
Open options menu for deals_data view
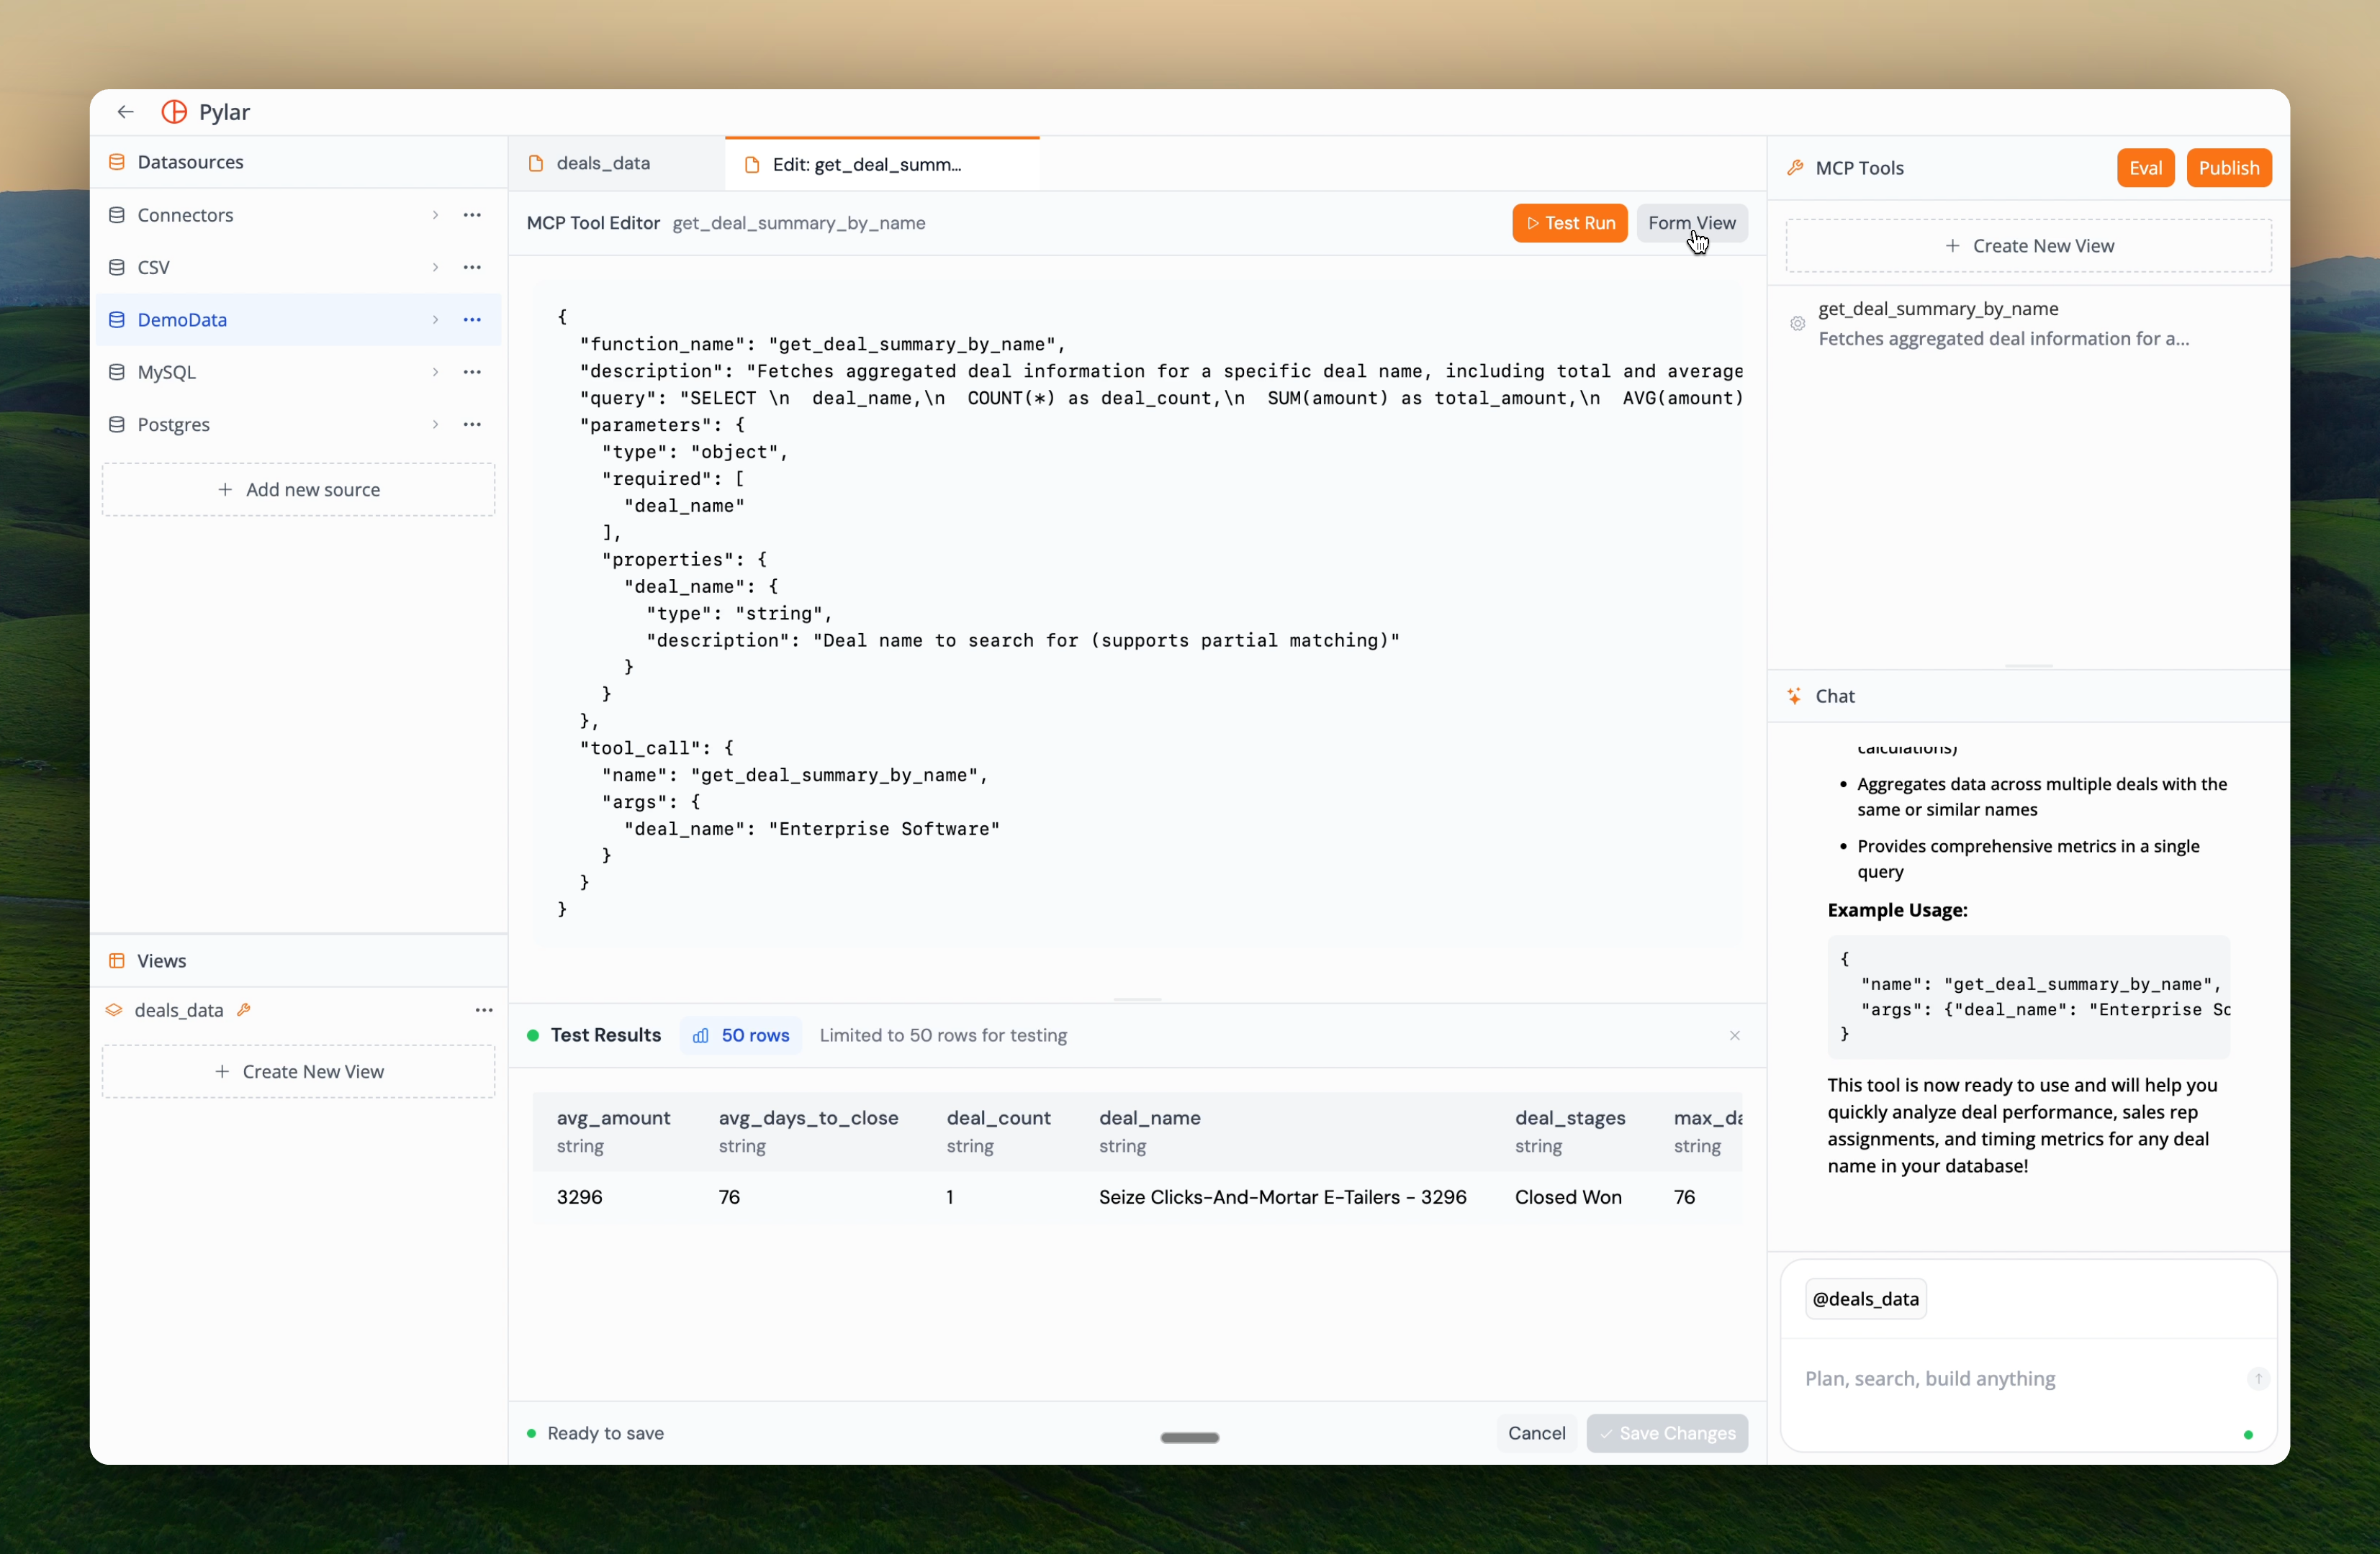pyautogui.click(x=484, y=1009)
